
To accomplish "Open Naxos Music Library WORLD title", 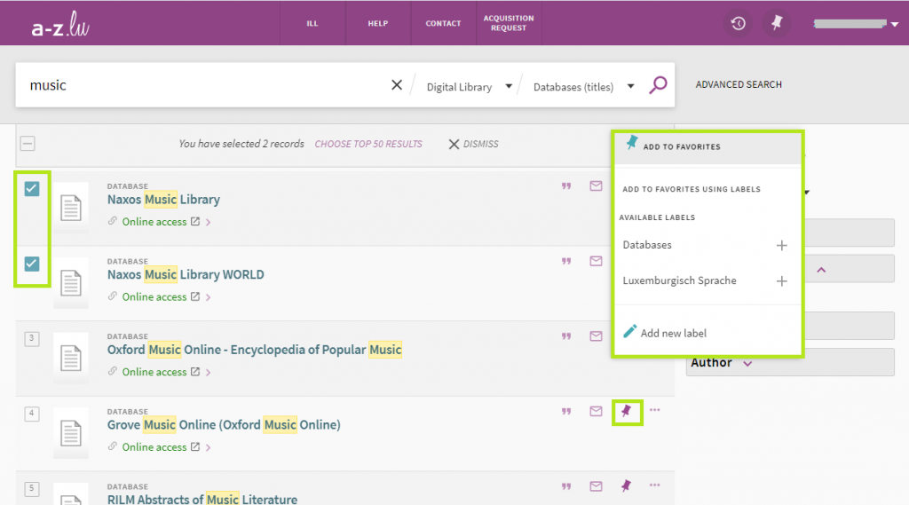I will (186, 275).
